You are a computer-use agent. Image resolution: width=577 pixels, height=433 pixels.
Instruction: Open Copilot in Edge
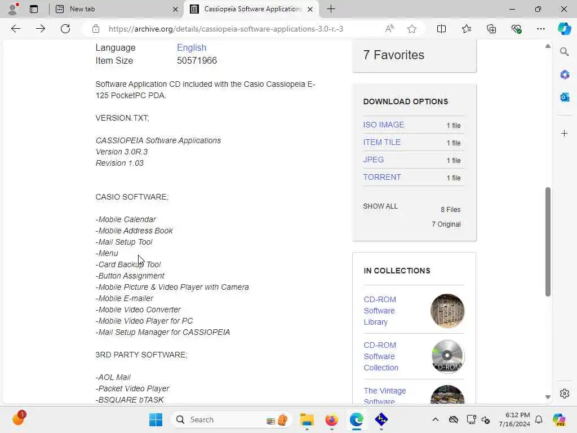click(564, 29)
